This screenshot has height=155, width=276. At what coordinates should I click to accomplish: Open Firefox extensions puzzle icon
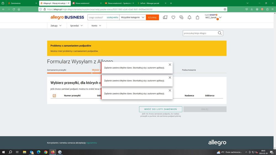tap(267, 9)
